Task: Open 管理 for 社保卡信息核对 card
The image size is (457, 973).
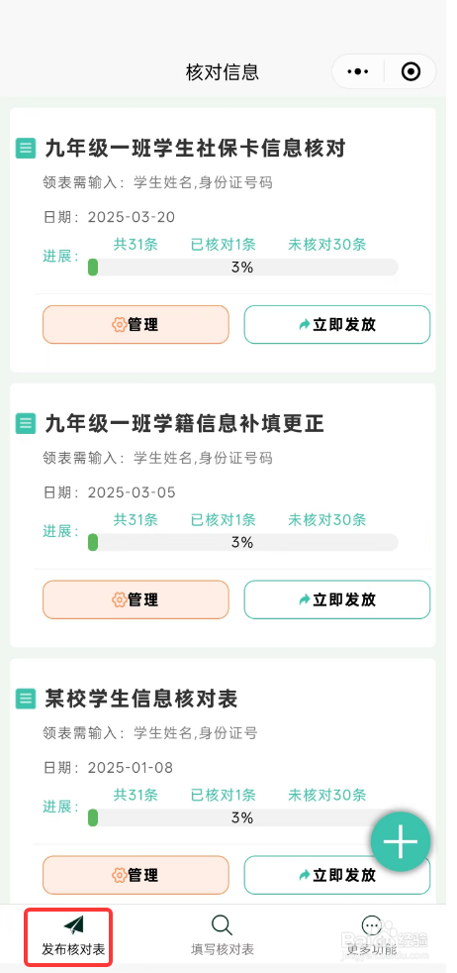Action: point(136,325)
